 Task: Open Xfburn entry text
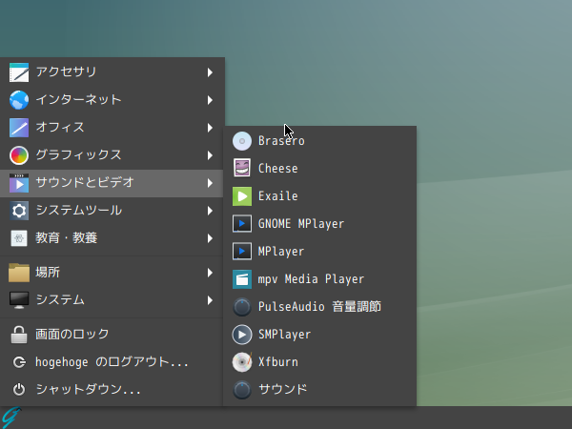278,362
